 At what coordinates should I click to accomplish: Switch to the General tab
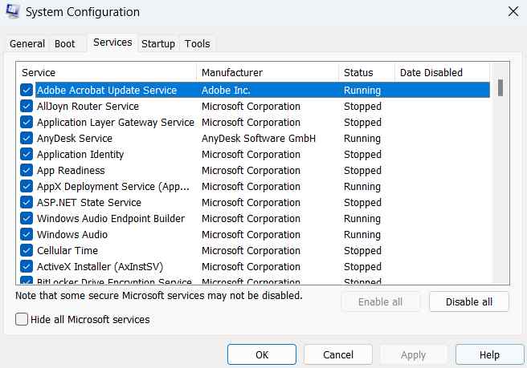(27, 44)
